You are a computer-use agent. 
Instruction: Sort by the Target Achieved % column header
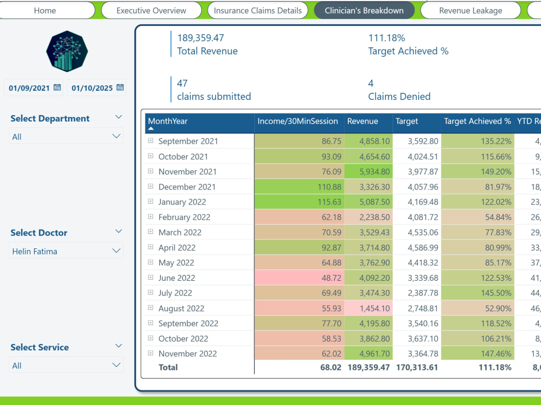tap(478, 123)
